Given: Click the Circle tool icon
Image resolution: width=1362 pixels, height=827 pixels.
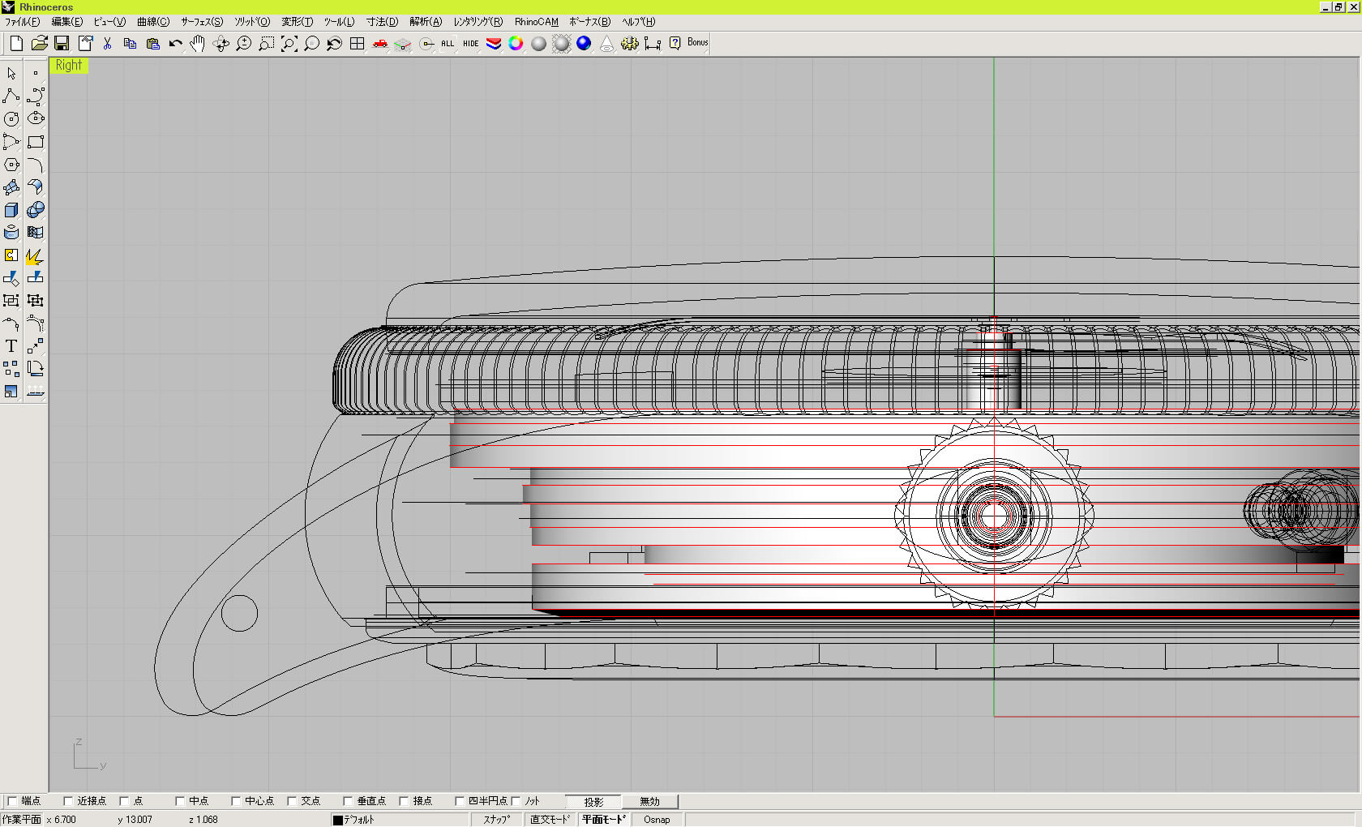Looking at the screenshot, I should click(11, 119).
